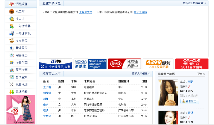Click the 一句话招聘 people icon
214x125 pixels.
tap(12, 26)
